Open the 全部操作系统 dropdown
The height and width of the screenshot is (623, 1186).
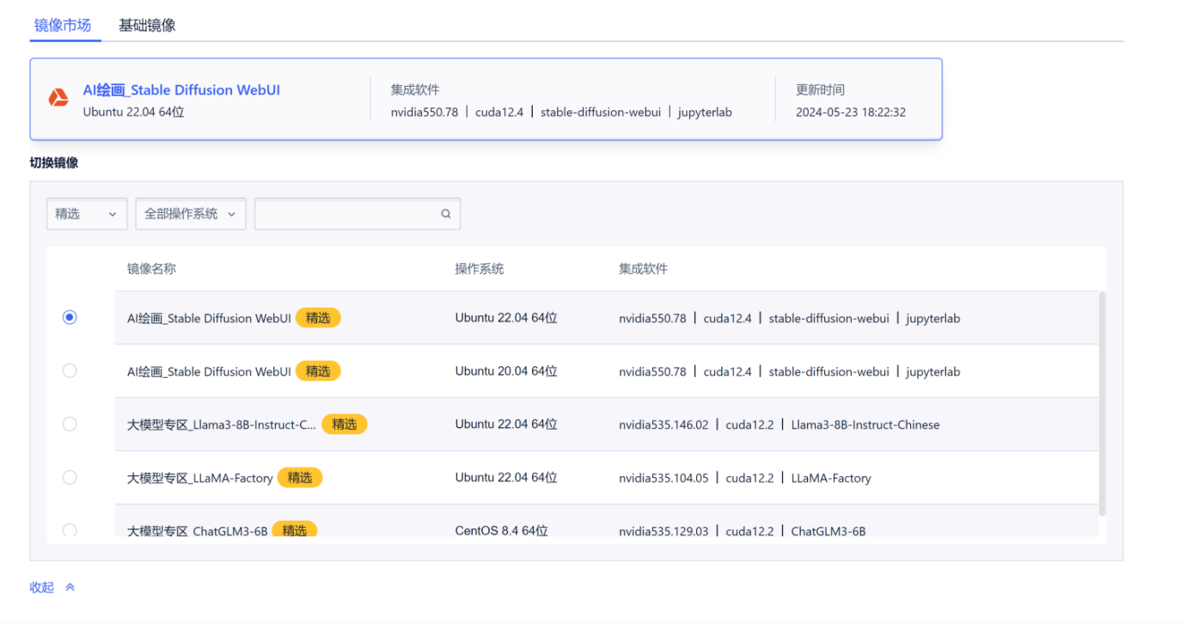coord(191,214)
